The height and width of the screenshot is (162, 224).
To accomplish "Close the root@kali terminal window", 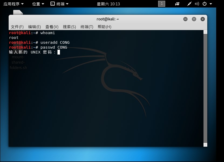I will pos(203,19).
